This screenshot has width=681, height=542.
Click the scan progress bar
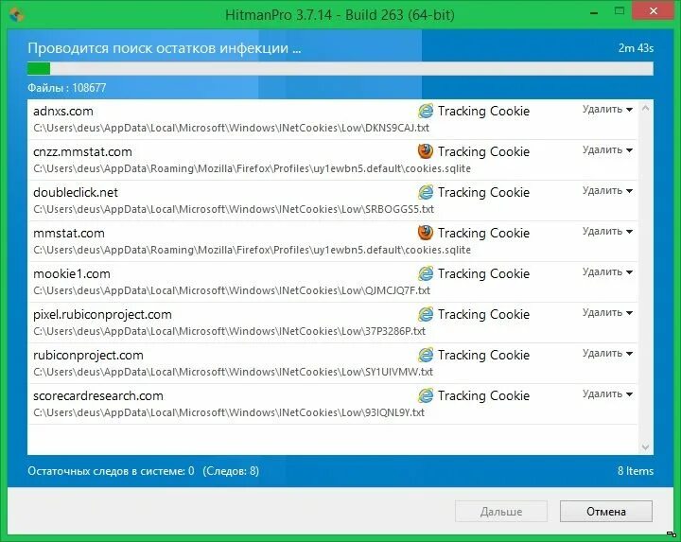click(x=340, y=69)
